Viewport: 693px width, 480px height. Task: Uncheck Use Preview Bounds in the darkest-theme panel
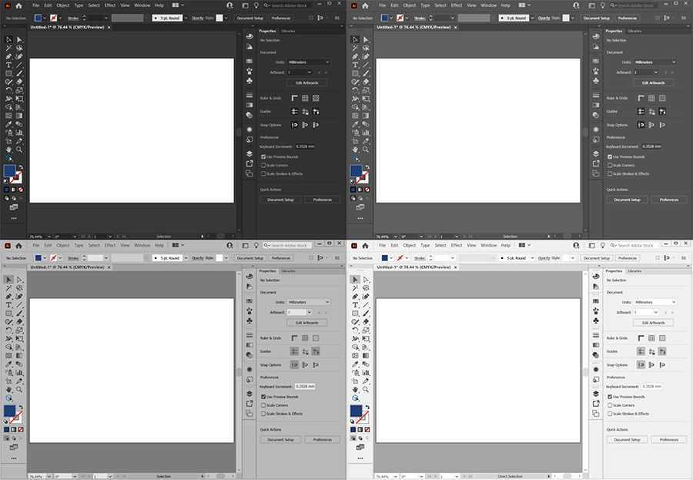pyautogui.click(x=263, y=156)
